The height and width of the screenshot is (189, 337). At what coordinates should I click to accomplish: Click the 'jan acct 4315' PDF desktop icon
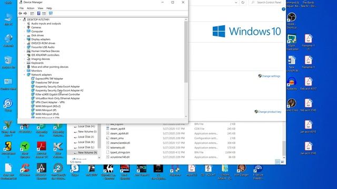[308, 127]
